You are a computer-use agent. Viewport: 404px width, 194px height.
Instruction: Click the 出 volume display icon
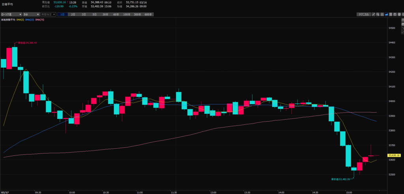click(382, 14)
